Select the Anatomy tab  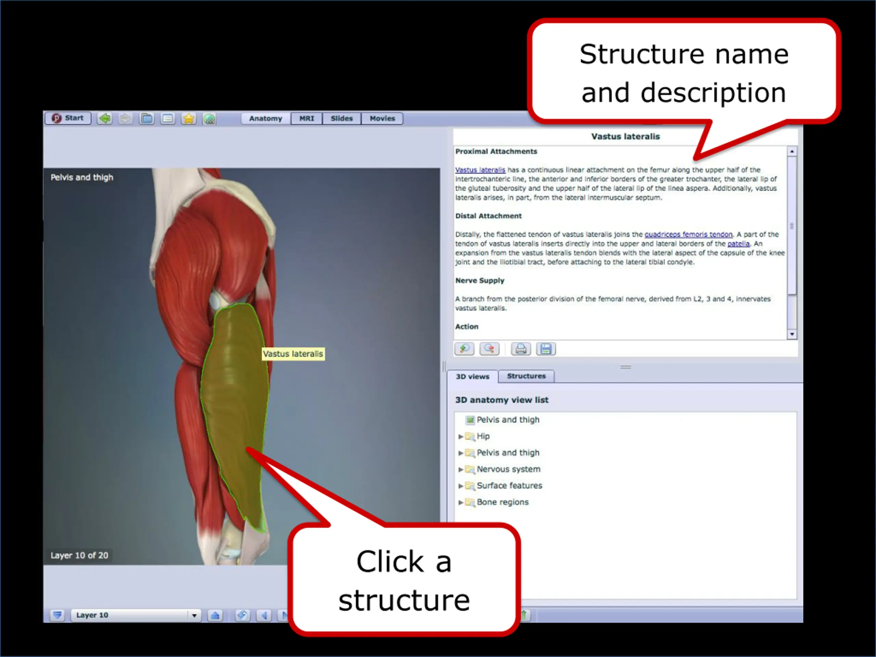(266, 118)
